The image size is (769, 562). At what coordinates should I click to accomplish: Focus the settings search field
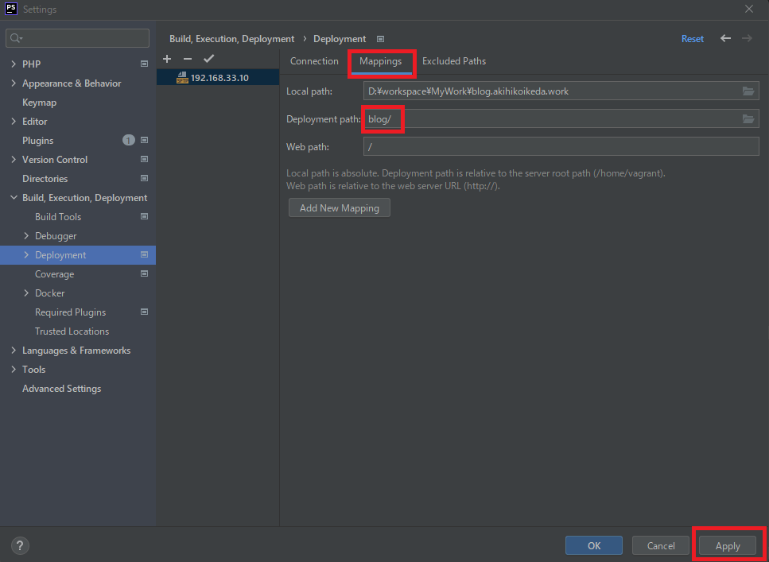[x=78, y=38]
